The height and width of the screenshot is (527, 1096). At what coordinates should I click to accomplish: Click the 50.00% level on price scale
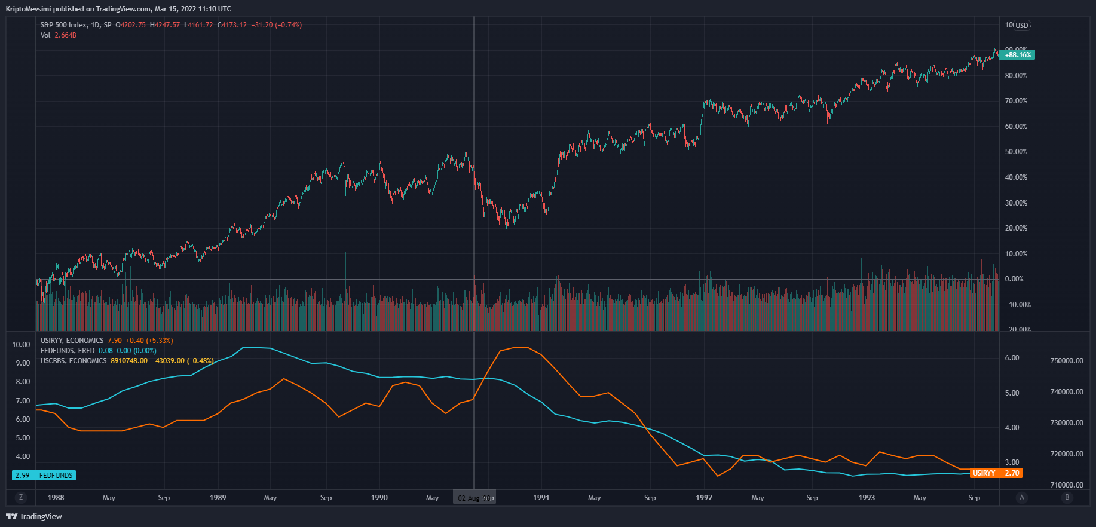pos(1016,152)
